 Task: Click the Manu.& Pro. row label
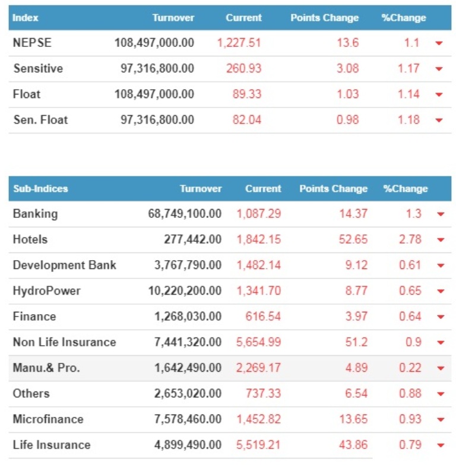(46, 368)
